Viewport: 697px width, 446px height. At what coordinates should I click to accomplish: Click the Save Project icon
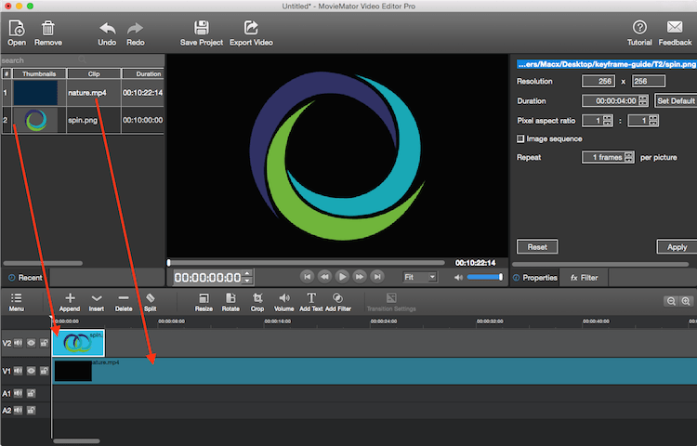coord(201,28)
